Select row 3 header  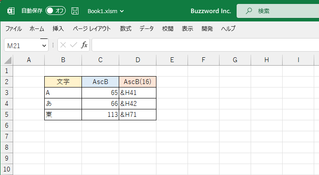point(7,93)
